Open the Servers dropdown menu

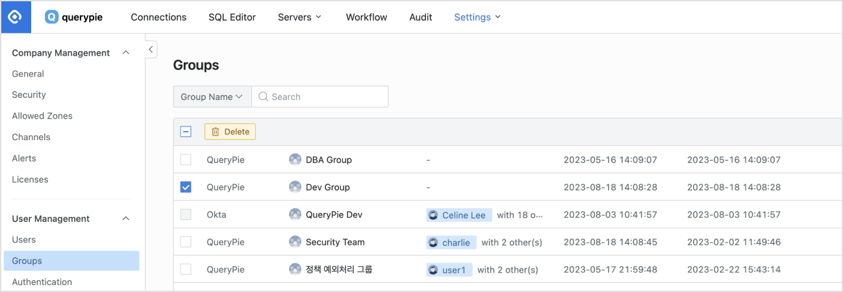(299, 18)
